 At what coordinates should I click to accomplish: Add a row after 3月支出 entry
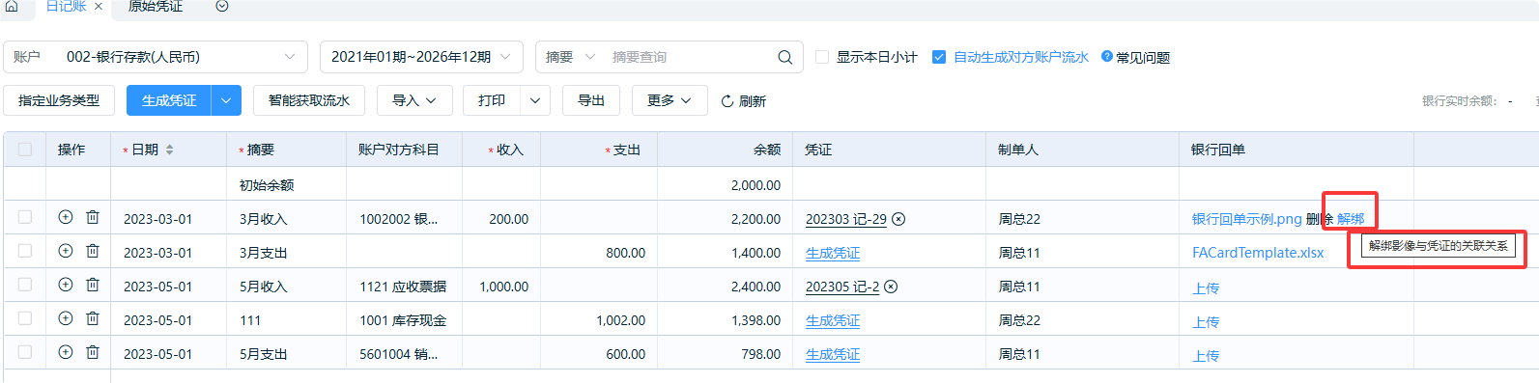click(x=66, y=251)
